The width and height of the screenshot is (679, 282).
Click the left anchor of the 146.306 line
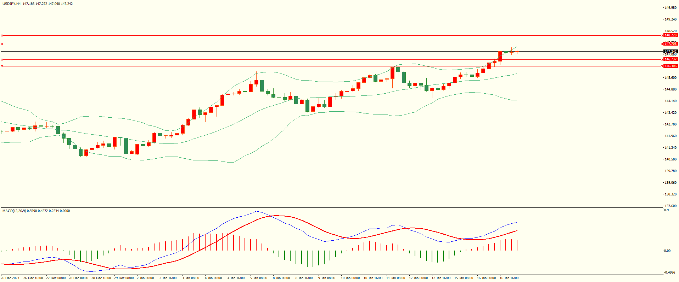click(2, 66)
